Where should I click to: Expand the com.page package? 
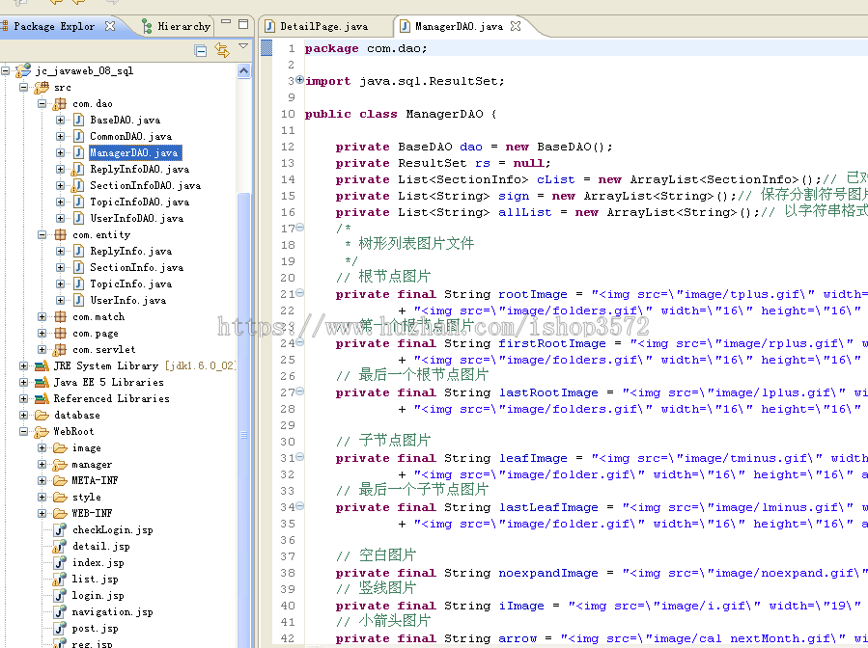coord(42,333)
